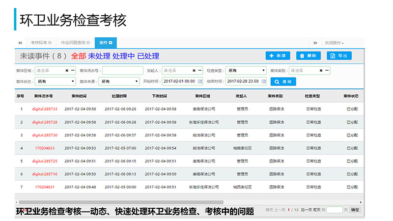The height and width of the screenshot is (221, 393).
Task: Expand the 案件来源 dropdown
Action: (x=119, y=82)
